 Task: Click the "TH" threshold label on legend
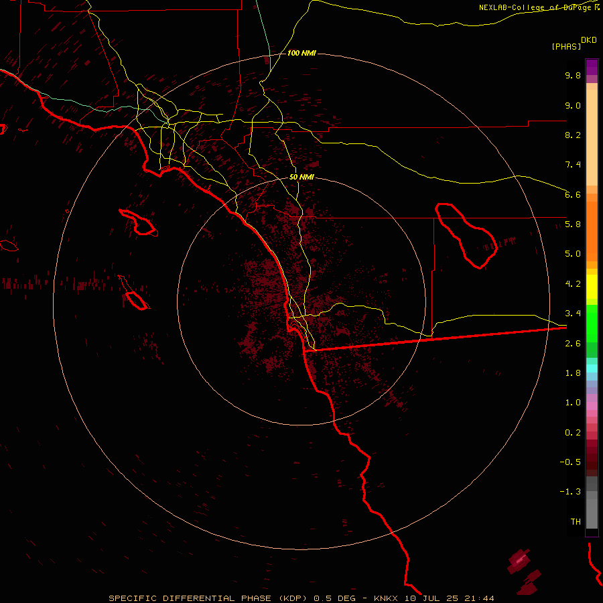pos(576,522)
